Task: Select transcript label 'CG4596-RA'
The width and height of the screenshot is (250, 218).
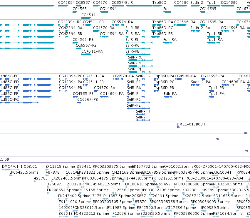Action: tap(185, 22)
